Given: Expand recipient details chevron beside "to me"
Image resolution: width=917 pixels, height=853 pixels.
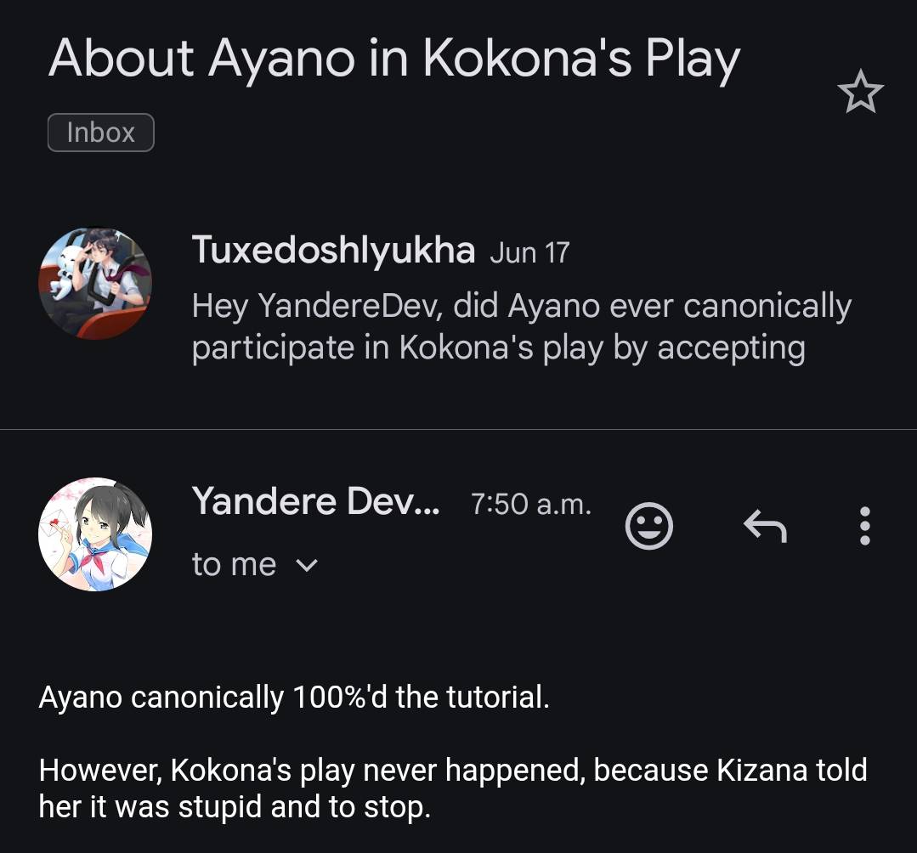Looking at the screenshot, I should (308, 565).
